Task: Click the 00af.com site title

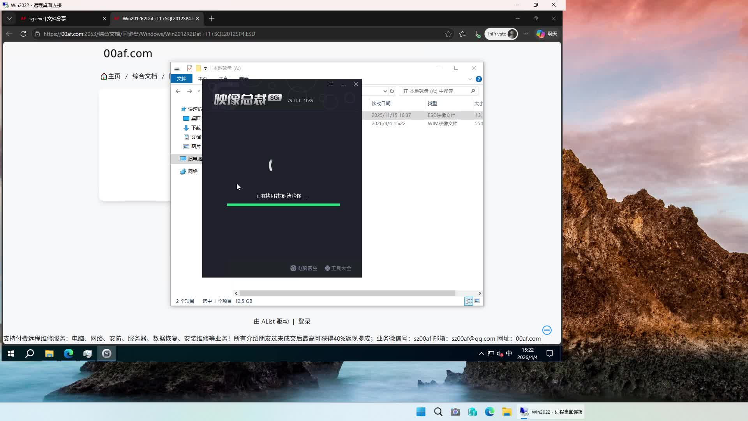Action: (x=128, y=53)
